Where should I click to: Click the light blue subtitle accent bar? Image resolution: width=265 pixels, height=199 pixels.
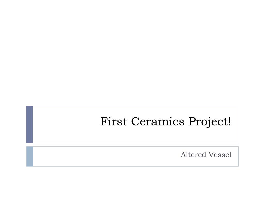(x=30, y=157)
